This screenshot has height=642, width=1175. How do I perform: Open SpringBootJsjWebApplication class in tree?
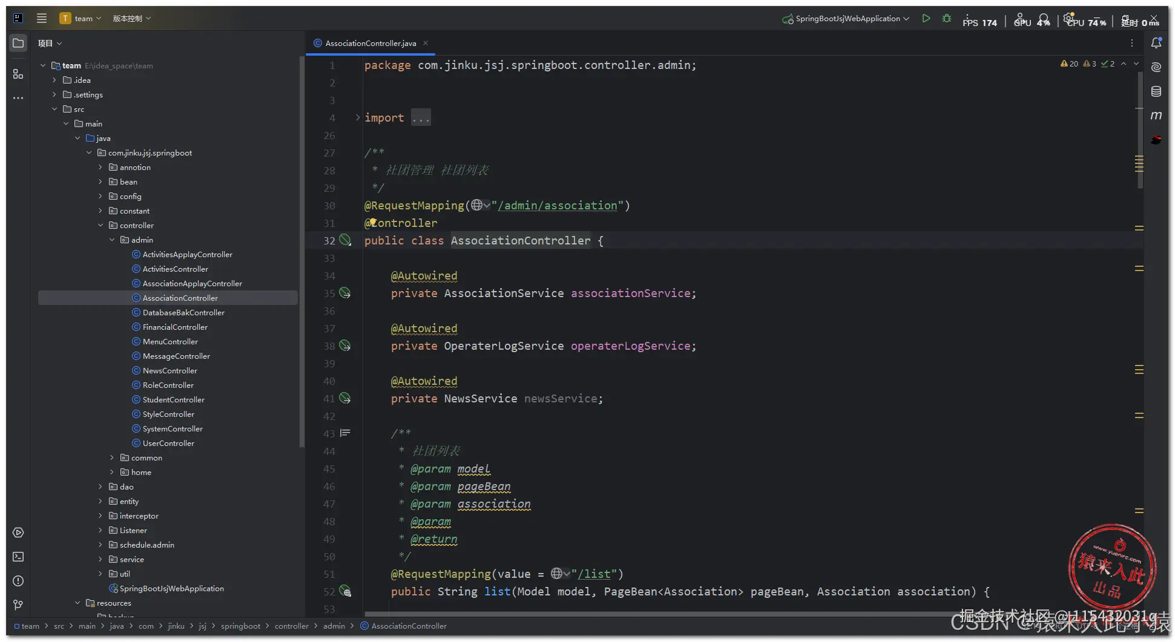(x=172, y=588)
